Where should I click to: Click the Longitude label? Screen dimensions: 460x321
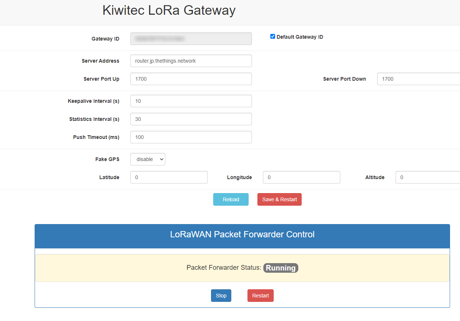(x=239, y=177)
